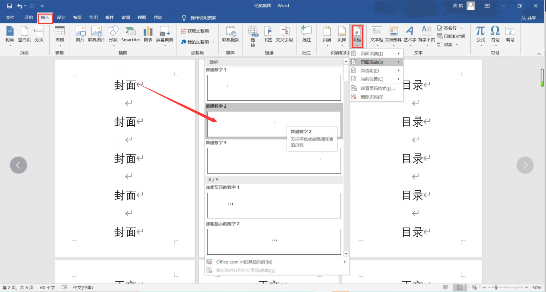Open the File (文件) menu
Screen dimensions: 546x292
tap(10, 18)
